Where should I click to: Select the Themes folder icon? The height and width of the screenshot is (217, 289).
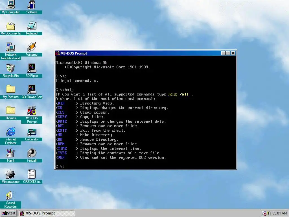pyautogui.click(x=10, y=113)
